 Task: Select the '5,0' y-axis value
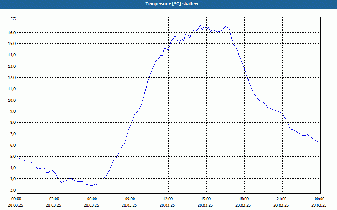coord(13,156)
